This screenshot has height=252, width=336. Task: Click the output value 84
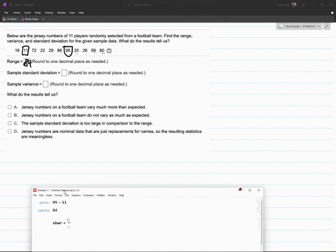tap(55, 210)
